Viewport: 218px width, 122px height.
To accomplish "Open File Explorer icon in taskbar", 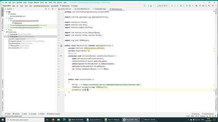I will [x=59, y=120].
